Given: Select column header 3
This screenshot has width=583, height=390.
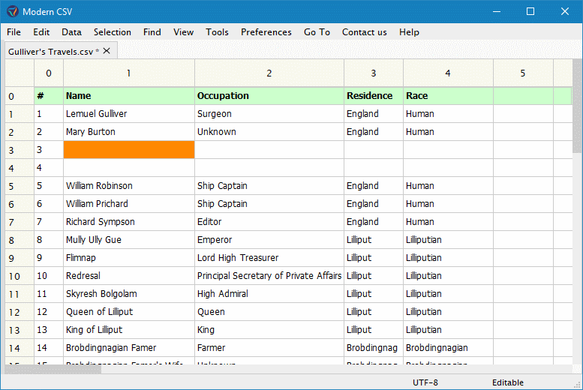Looking at the screenshot, I should click(374, 73).
